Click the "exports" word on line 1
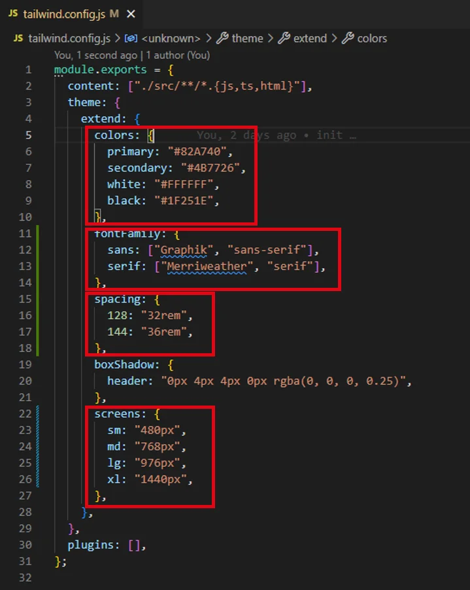This screenshot has height=590, width=470. coord(124,69)
